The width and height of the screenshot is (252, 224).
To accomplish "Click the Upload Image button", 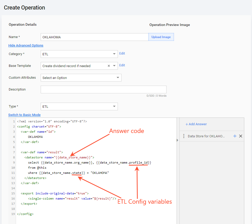I will (161, 37).
